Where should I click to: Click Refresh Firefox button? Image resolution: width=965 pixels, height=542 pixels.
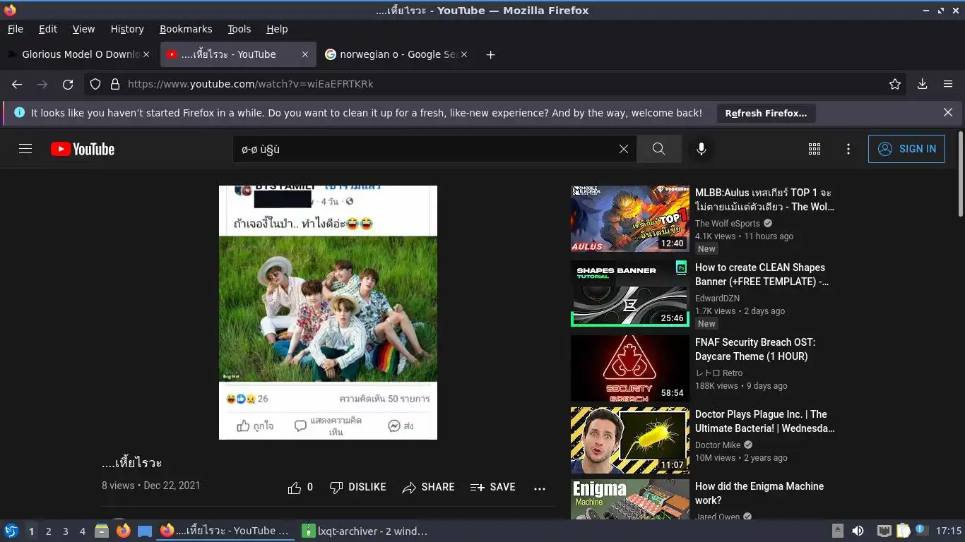(x=766, y=113)
